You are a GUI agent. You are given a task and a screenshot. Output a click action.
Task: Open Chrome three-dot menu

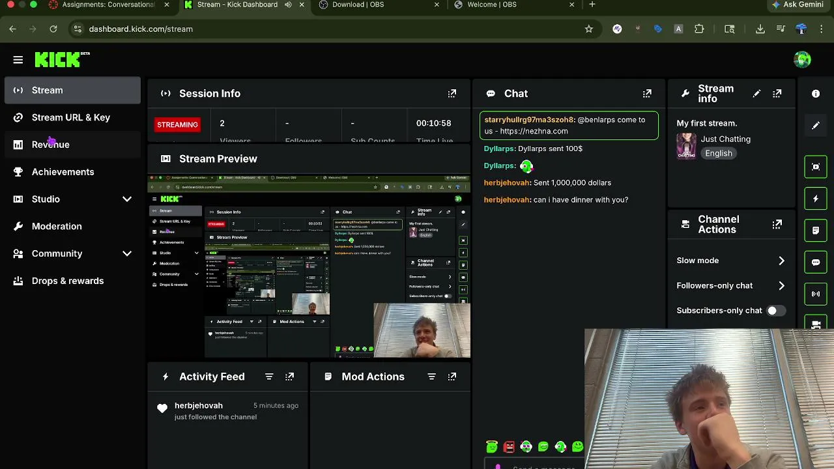coord(822,29)
